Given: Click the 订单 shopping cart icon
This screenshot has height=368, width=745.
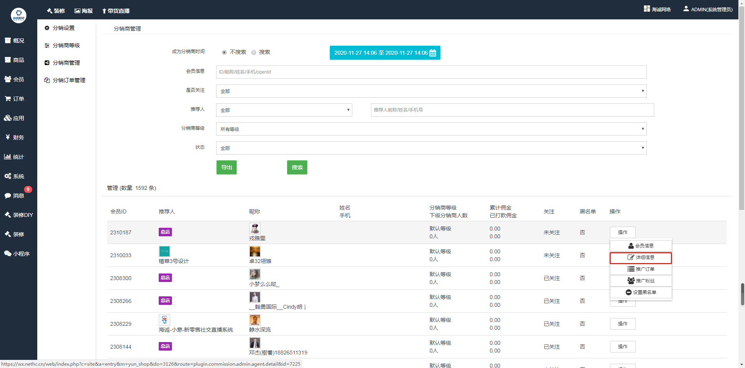Looking at the screenshot, I should (x=8, y=99).
